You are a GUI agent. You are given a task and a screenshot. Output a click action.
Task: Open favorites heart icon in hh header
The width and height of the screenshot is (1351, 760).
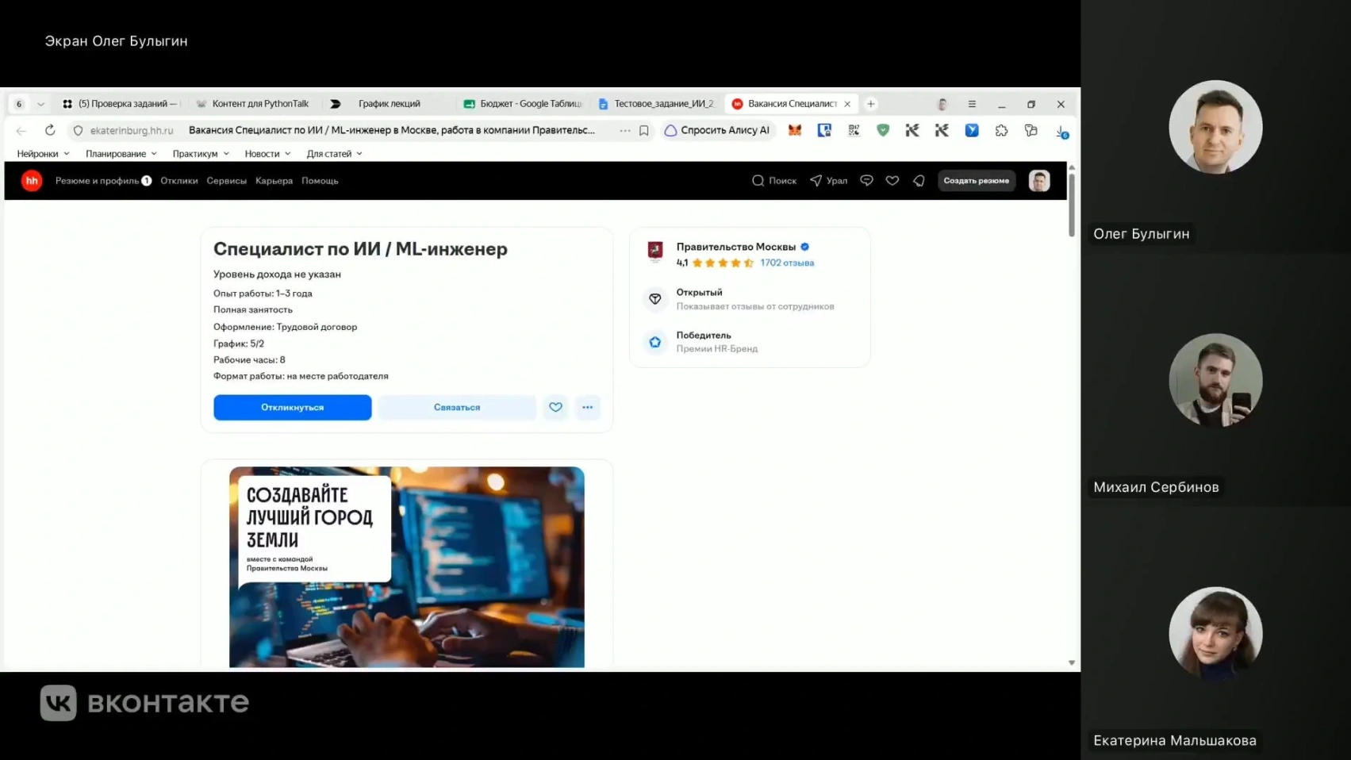(892, 181)
